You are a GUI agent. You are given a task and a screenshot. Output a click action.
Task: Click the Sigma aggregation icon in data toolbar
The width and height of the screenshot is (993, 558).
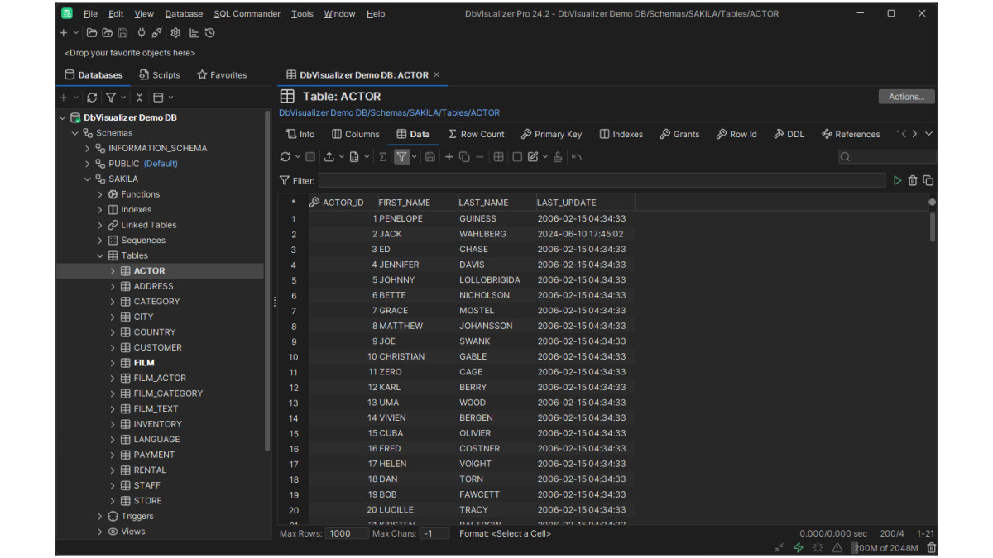point(382,157)
